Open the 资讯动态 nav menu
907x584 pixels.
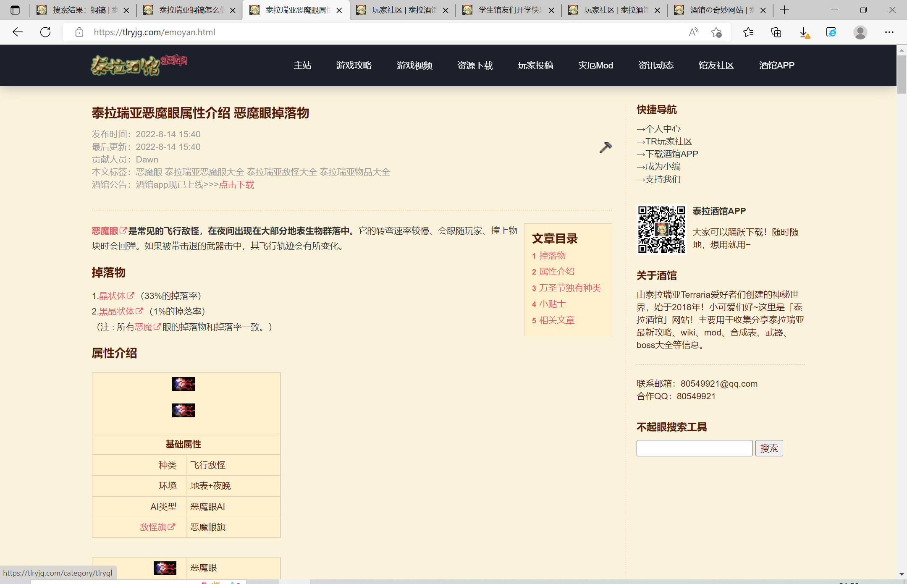tap(656, 65)
